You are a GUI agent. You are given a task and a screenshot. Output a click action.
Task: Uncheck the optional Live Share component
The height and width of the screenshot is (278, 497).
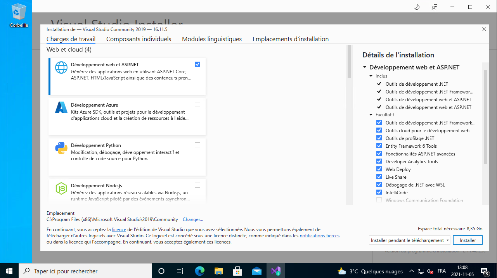379,177
